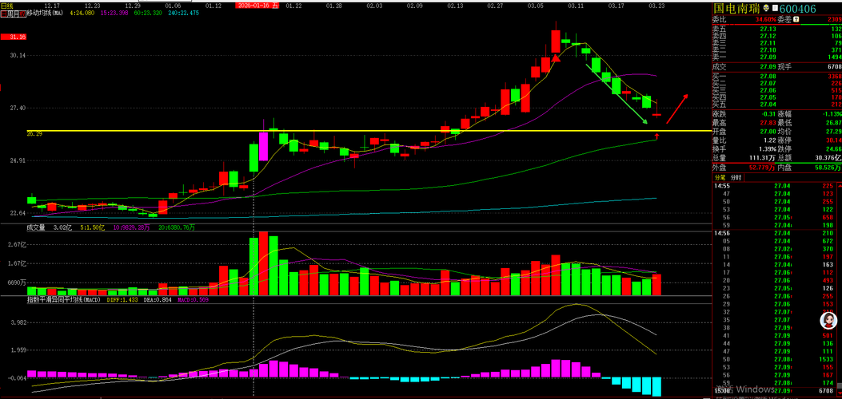This screenshot has width=842, height=399.
Task: Click the 最低 value 26.87
Action: [832, 123]
